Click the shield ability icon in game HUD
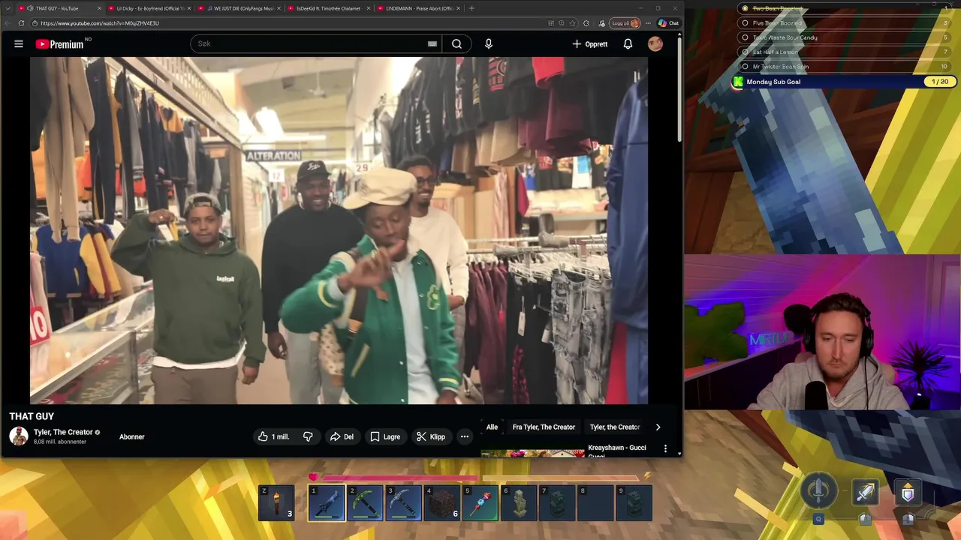Image resolution: width=961 pixels, height=540 pixels. (x=908, y=493)
